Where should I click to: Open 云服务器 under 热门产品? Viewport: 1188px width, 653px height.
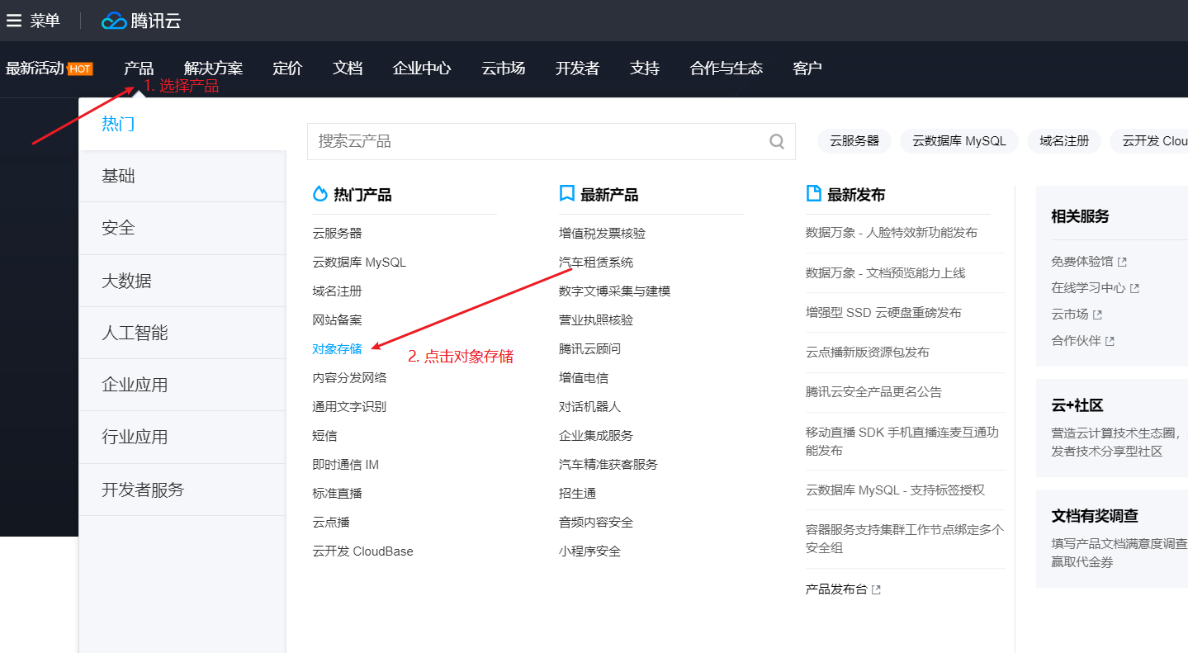click(x=337, y=234)
